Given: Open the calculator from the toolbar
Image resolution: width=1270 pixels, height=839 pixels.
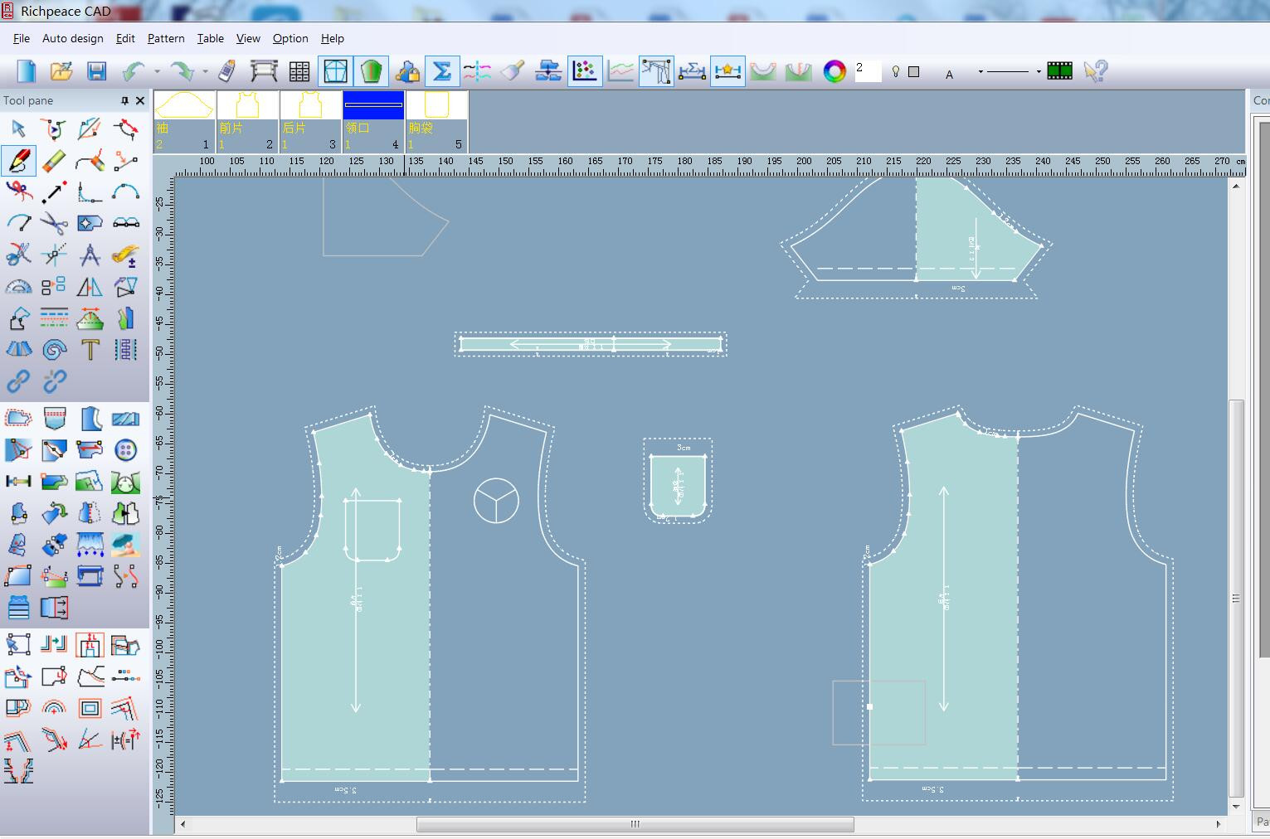Looking at the screenshot, I should pyautogui.click(x=225, y=71).
